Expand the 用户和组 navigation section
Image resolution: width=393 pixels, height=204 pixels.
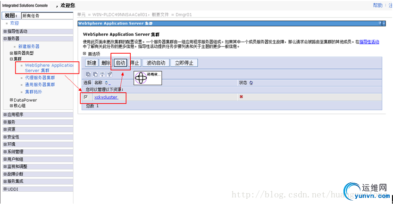click(5, 159)
